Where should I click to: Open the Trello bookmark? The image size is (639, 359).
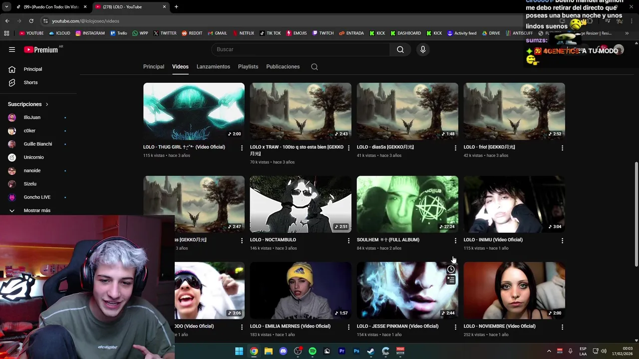pos(119,33)
